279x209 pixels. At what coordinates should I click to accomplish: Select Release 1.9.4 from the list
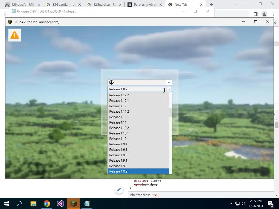138,144
